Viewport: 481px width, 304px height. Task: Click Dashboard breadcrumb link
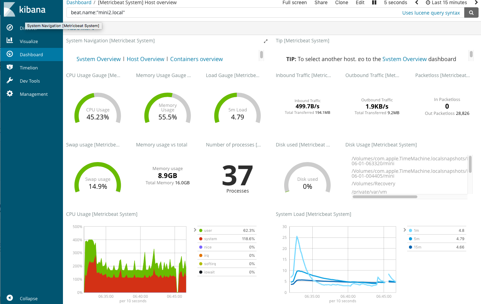[79, 2]
